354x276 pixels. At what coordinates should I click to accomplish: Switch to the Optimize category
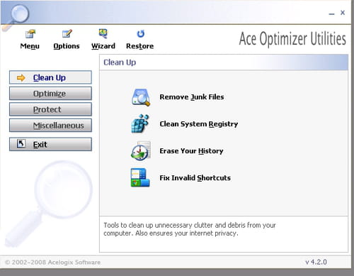tap(50, 94)
